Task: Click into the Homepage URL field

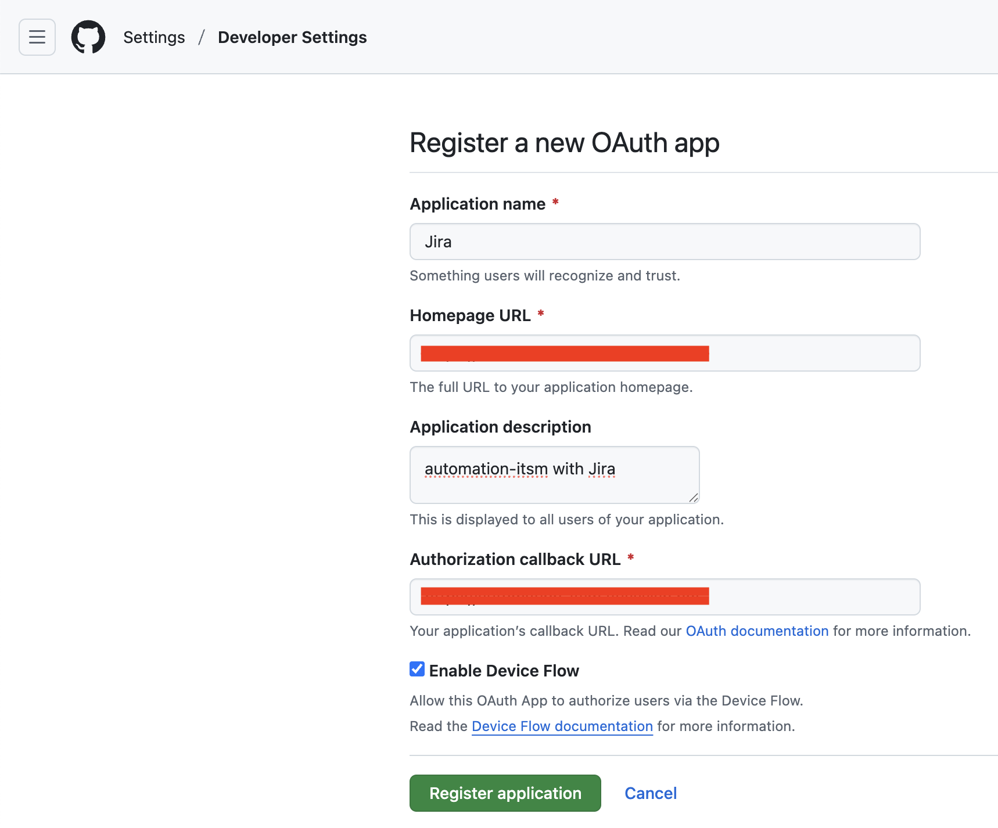Action: pyautogui.click(x=665, y=353)
